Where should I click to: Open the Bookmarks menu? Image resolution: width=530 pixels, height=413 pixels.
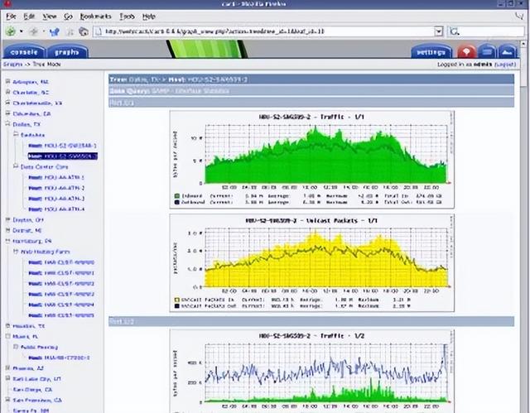(94, 17)
